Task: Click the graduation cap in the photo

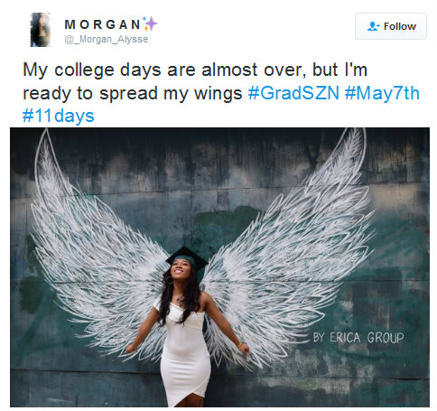Action: pyautogui.click(x=187, y=258)
